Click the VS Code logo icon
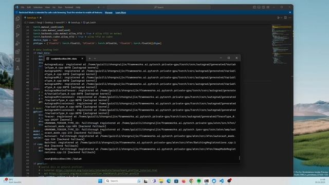 [x=17, y=7]
